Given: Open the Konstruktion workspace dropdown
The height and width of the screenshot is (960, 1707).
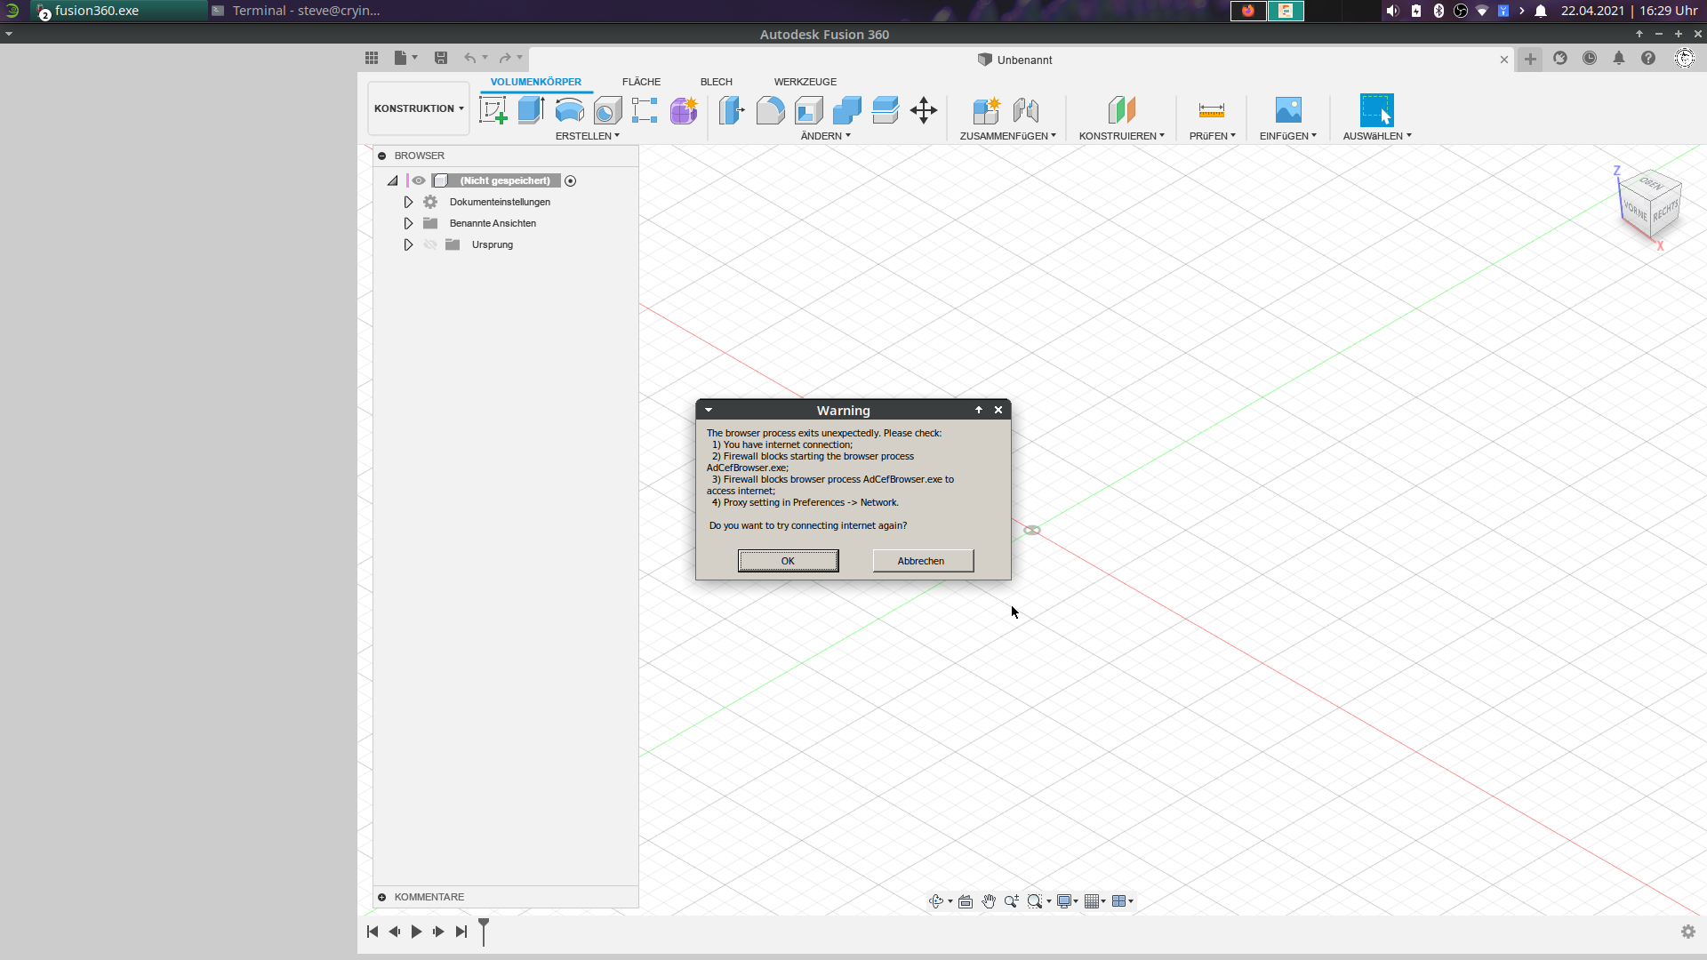Looking at the screenshot, I should click(417, 108).
